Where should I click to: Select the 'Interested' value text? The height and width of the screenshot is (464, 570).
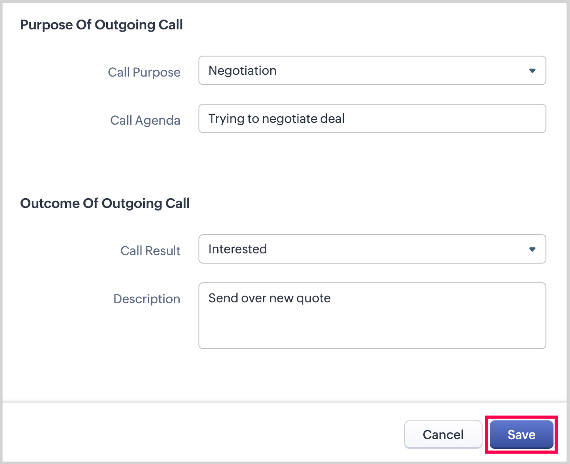tap(238, 249)
